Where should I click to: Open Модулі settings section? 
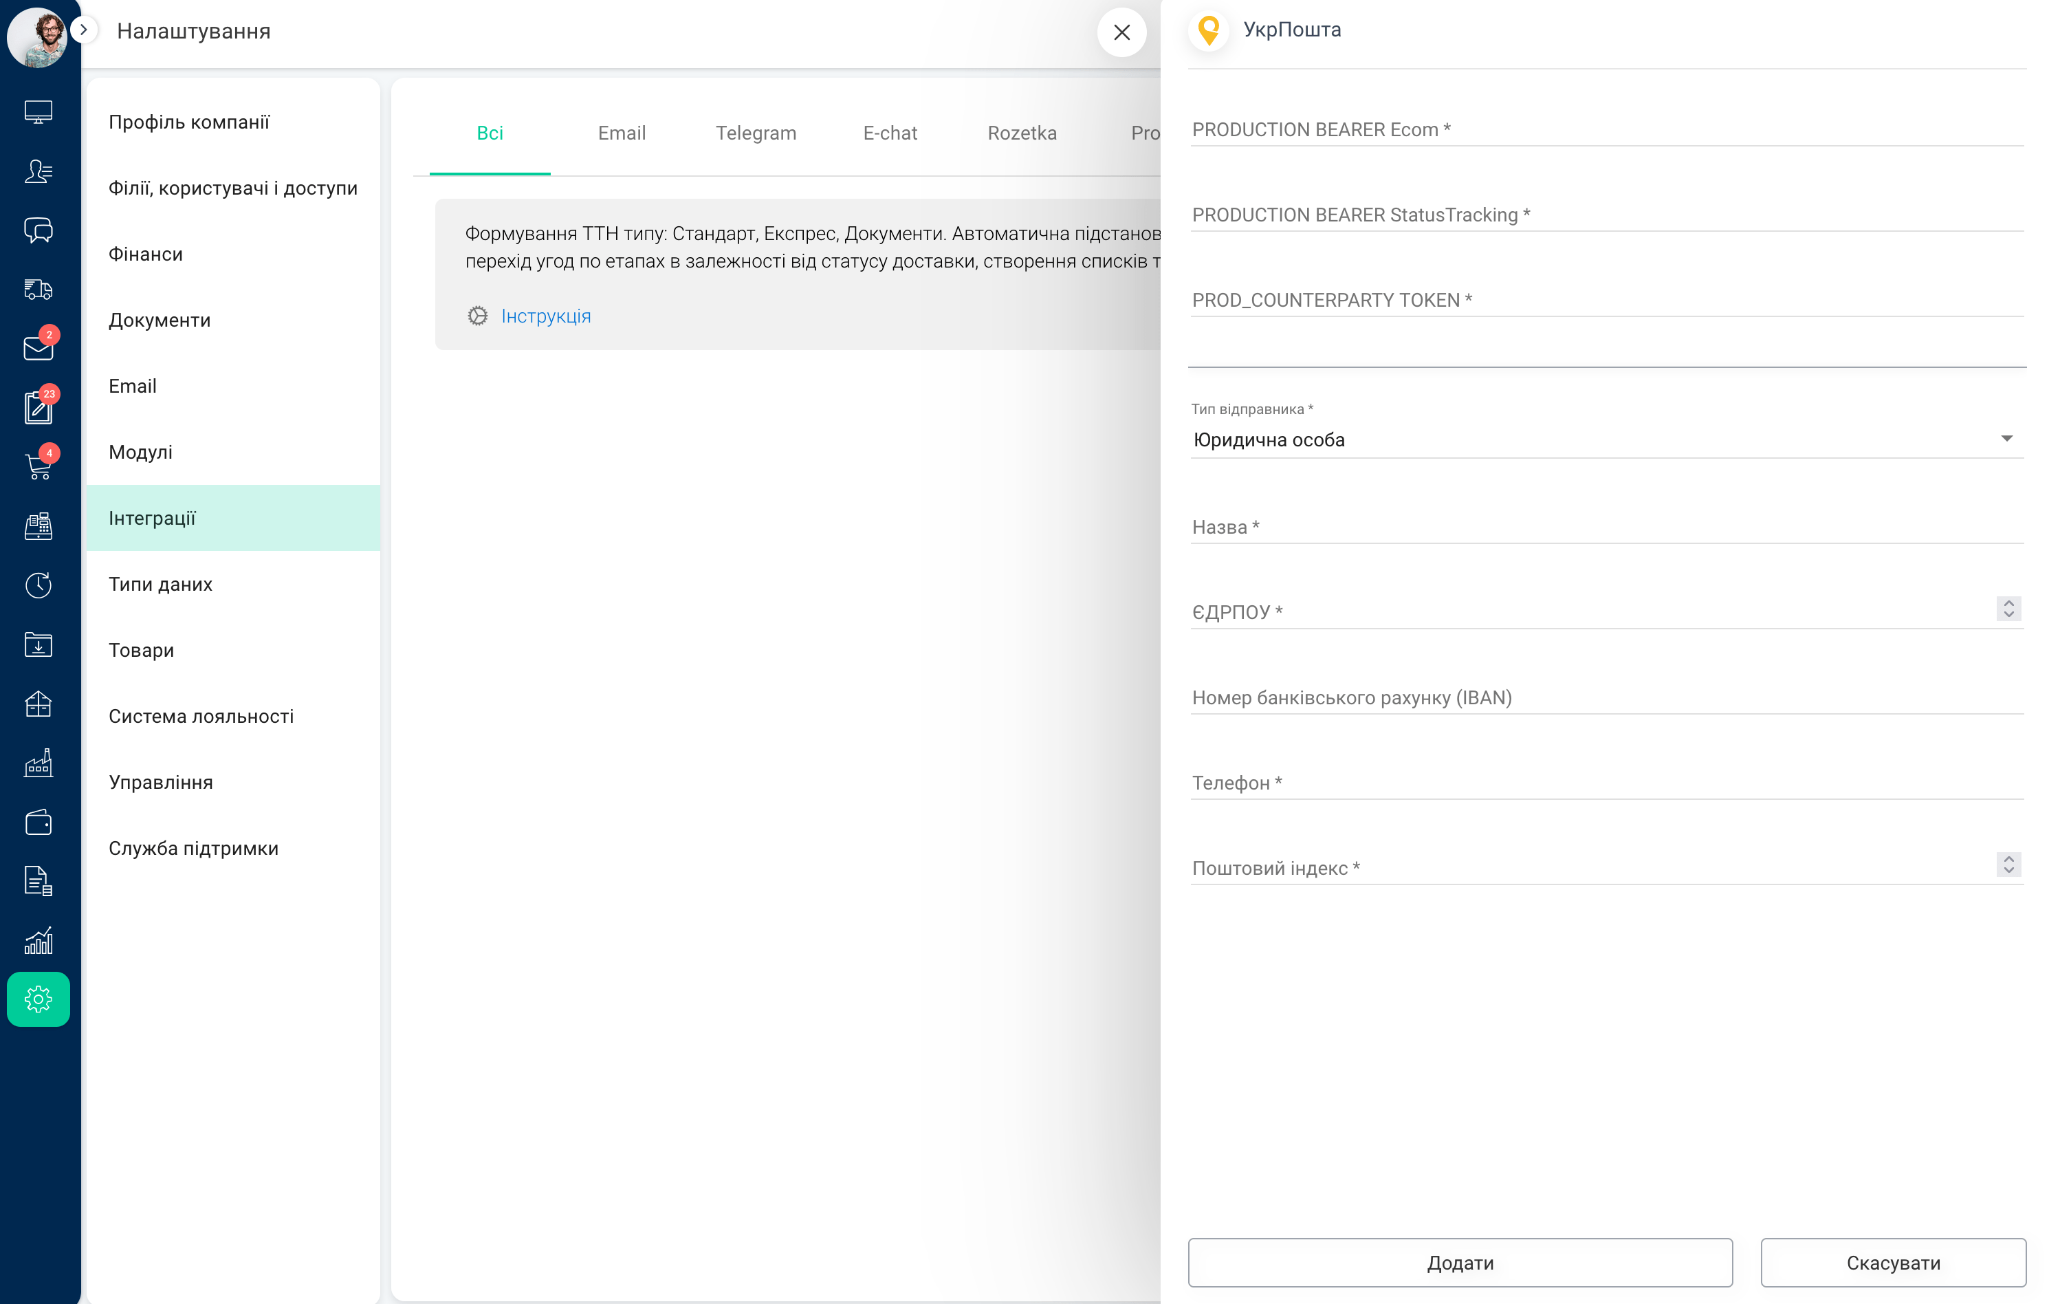pos(233,452)
